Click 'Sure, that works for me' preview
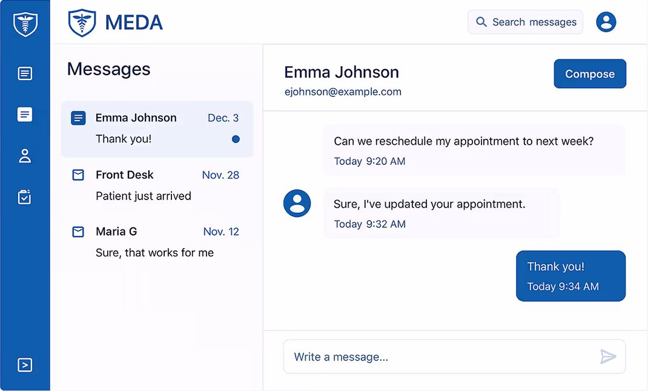 click(x=154, y=252)
